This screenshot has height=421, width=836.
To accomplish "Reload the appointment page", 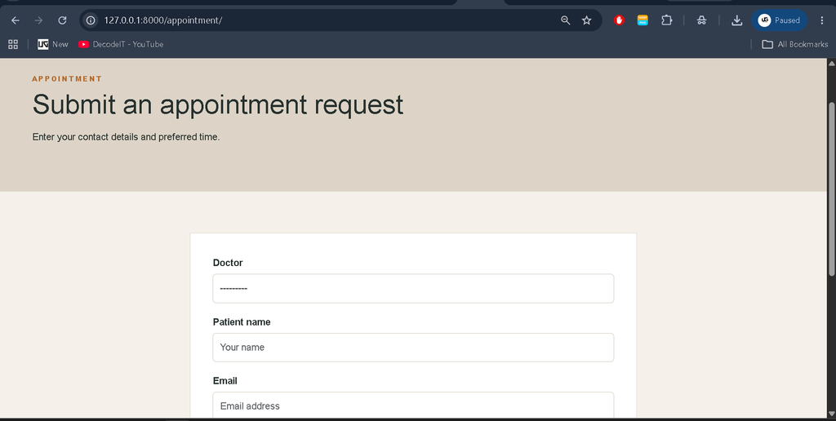I will [62, 20].
